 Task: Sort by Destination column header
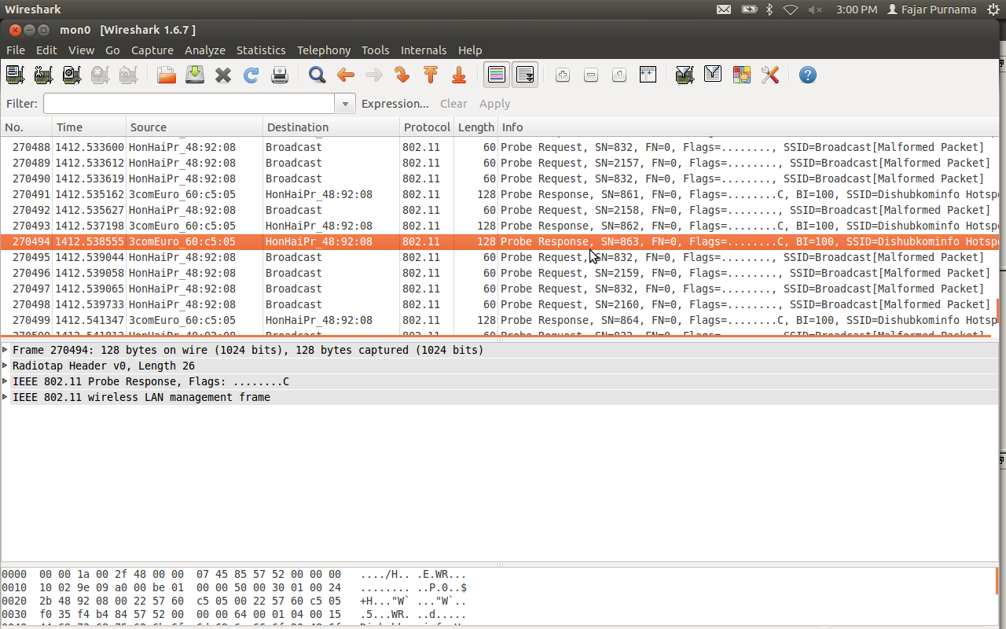(331, 127)
